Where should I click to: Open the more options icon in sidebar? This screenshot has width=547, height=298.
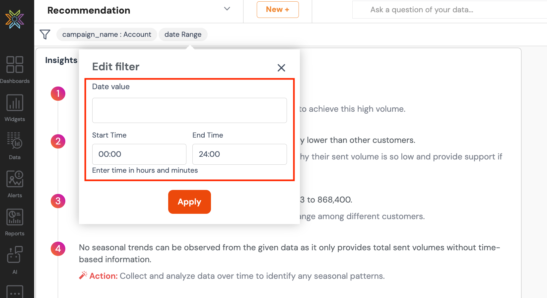tap(15, 292)
